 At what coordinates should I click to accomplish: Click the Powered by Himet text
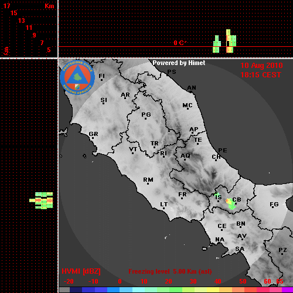click(x=179, y=63)
